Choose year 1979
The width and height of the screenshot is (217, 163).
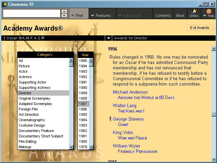(x=84, y=147)
